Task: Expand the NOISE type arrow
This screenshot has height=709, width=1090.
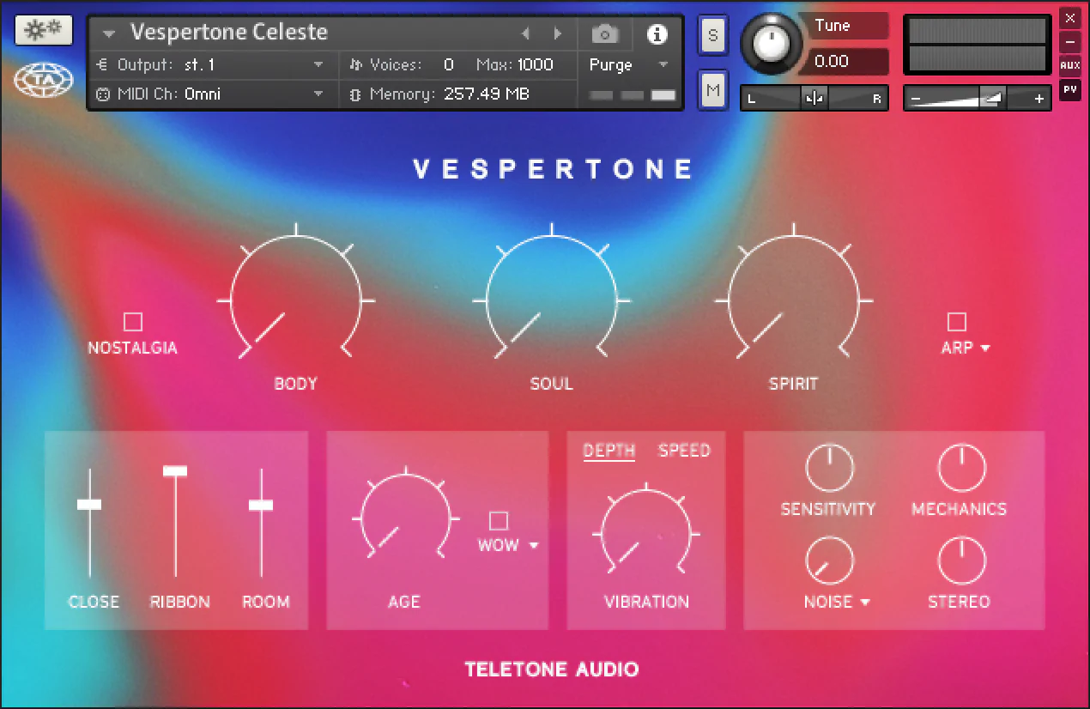Action: click(865, 603)
